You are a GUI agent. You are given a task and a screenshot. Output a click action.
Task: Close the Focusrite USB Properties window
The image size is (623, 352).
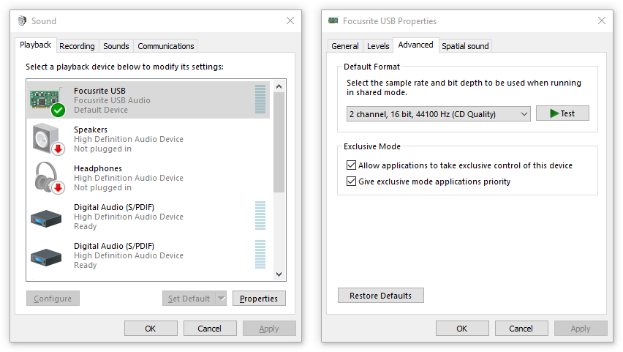tap(602, 20)
